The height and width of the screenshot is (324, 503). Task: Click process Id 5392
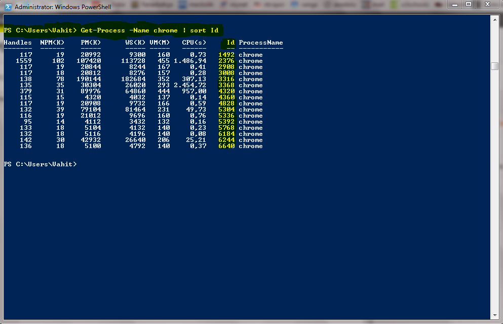pyautogui.click(x=226, y=122)
